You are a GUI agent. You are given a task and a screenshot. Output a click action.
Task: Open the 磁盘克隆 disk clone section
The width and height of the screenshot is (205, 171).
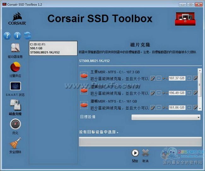point(15,108)
